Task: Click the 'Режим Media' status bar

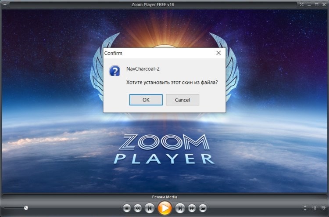Action: pos(164,197)
